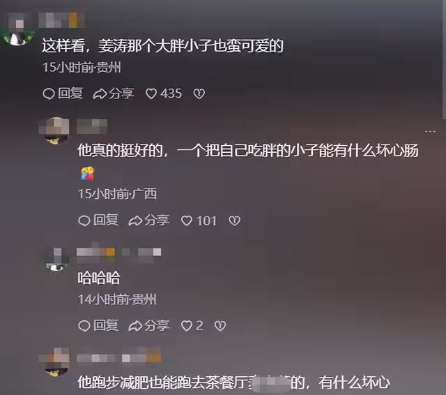Share the comment about 姜涛那个大胖小子
This screenshot has width=446, height=395.
(x=114, y=94)
